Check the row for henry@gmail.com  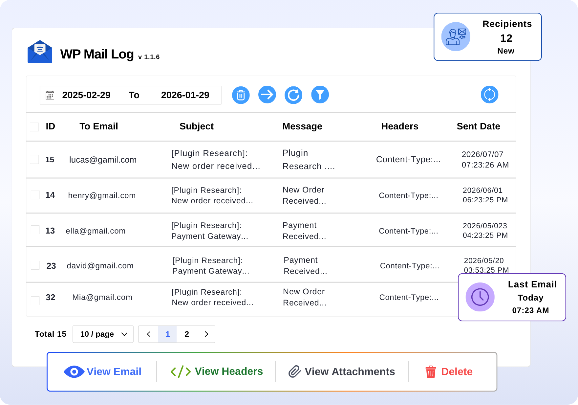tap(35, 195)
